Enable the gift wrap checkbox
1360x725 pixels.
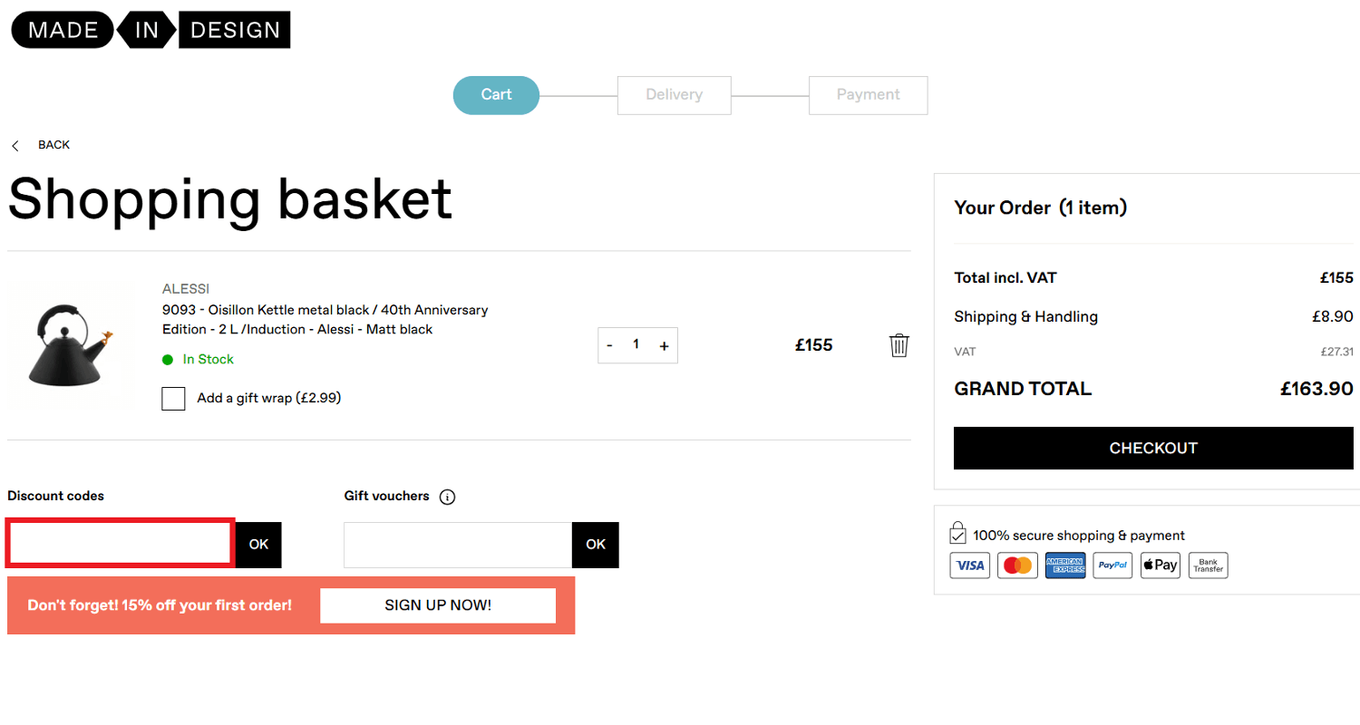click(x=173, y=399)
